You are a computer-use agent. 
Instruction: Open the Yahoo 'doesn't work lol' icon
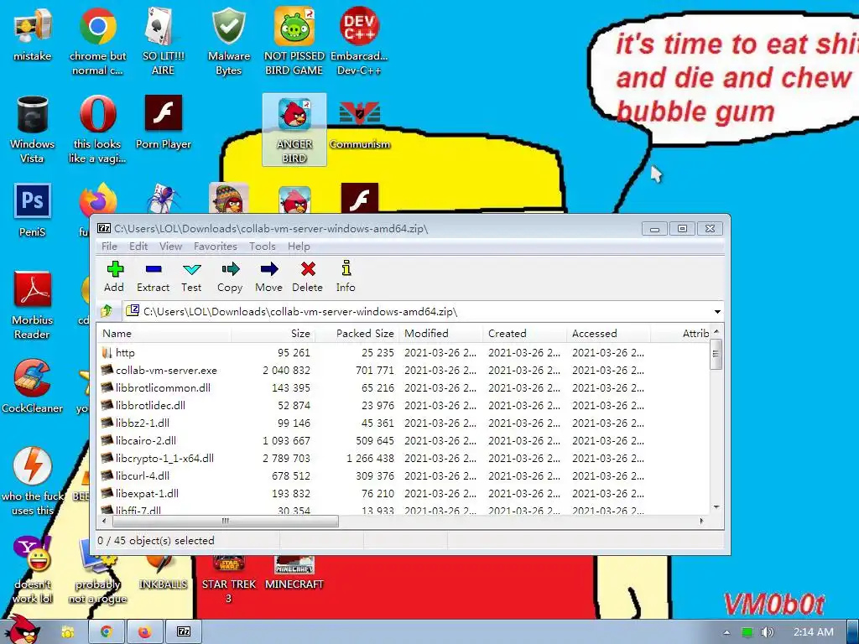click(x=32, y=569)
